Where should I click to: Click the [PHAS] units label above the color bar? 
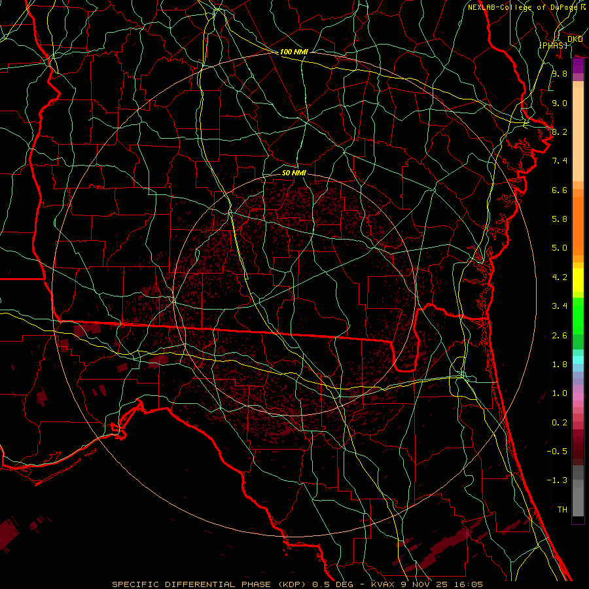point(553,45)
